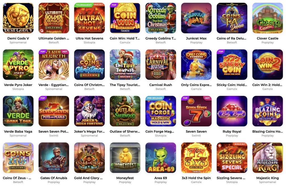286x186 pixels.
Task: Select Only Coins Express train thumbnail
Action: click(196, 65)
